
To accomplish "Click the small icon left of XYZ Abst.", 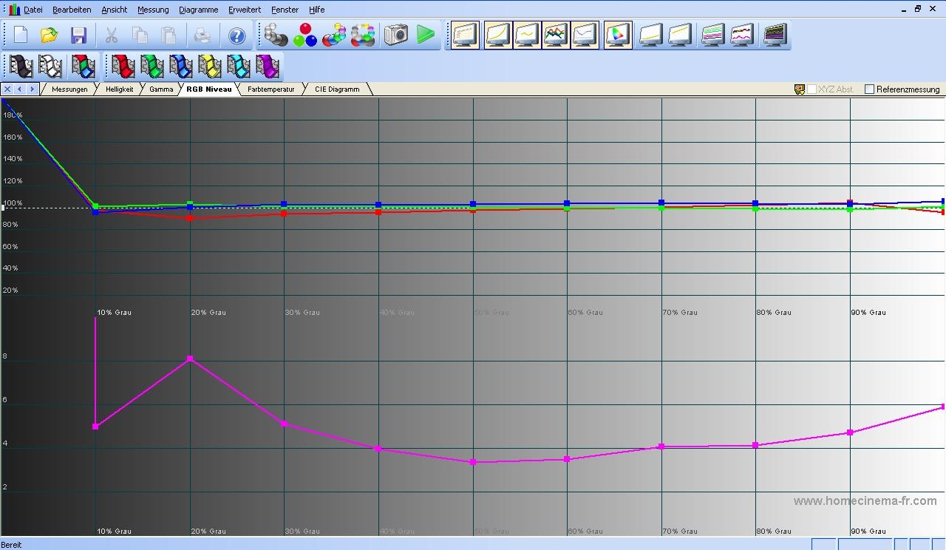I will point(799,89).
